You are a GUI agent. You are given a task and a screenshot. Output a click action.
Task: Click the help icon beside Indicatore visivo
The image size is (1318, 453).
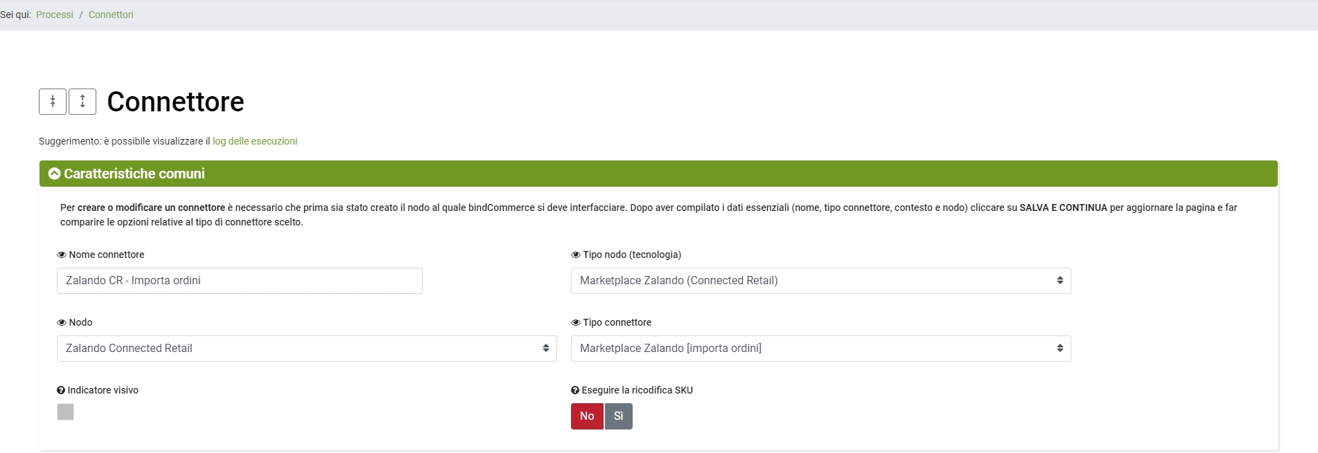click(61, 391)
